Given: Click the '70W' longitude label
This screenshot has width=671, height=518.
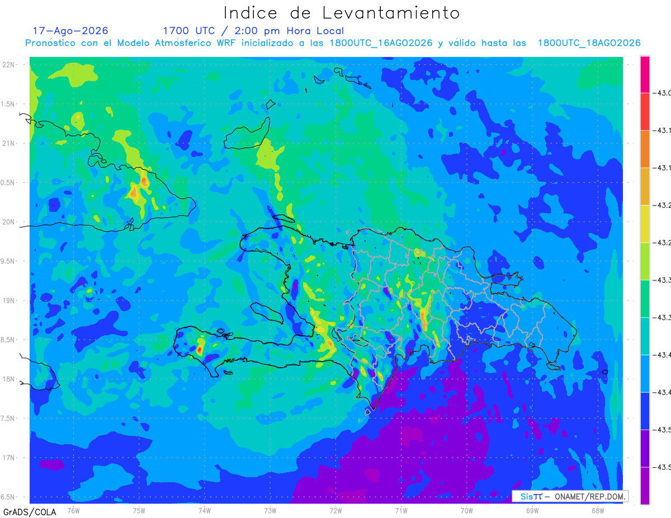Looking at the screenshot, I should 467,510.
